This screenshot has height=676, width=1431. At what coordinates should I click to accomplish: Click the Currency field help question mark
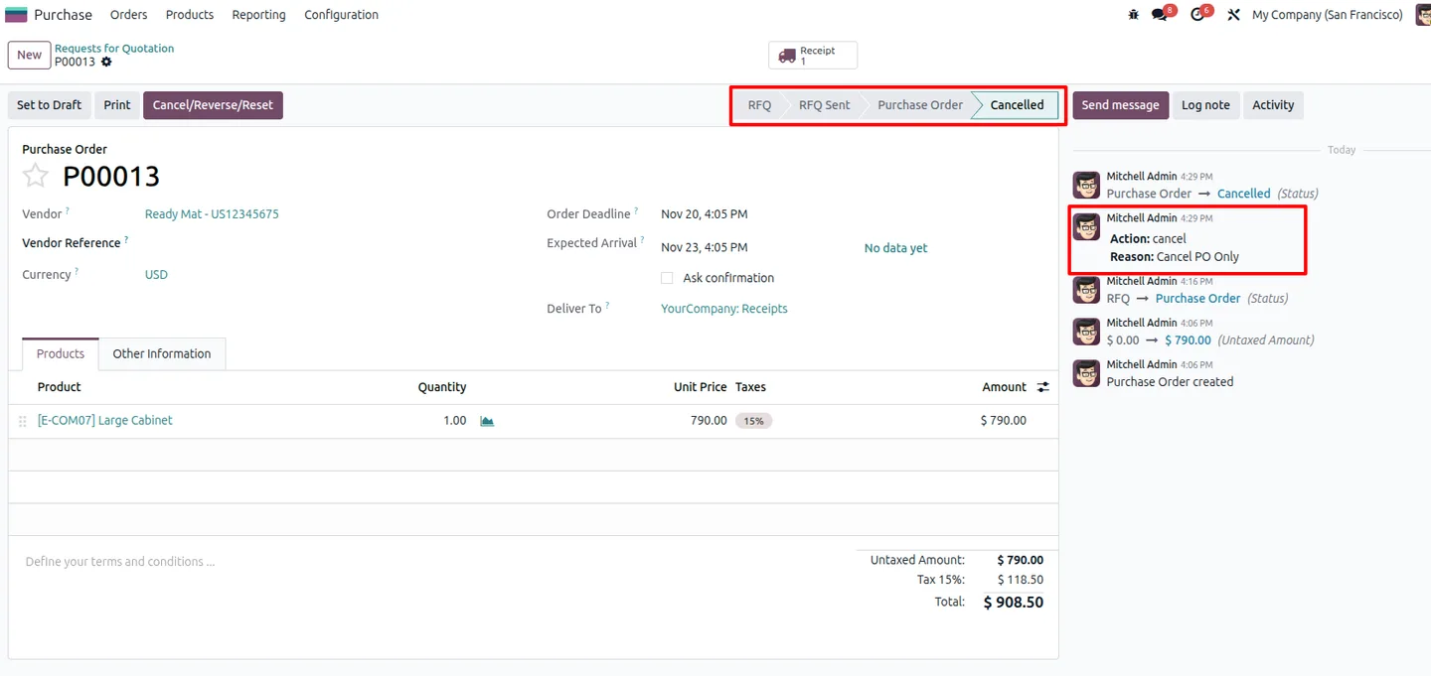point(76,272)
